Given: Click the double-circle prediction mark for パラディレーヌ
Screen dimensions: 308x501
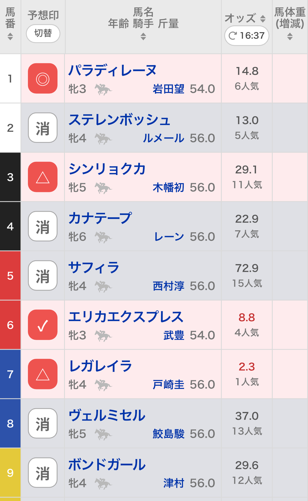Looking at the screenshot, I should point(43,79).
